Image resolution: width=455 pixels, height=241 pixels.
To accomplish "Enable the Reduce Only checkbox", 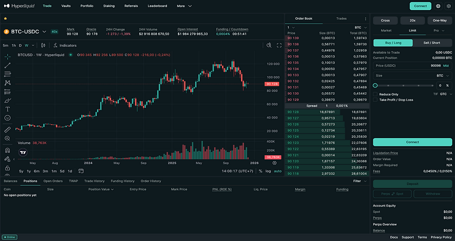I will (x=375, y=94).
